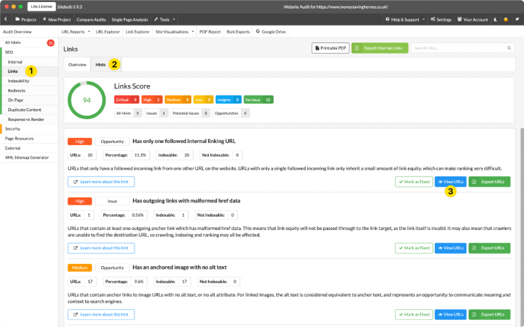
Task: Go to Link Explorer
Action: pyautogui.click(x=137, y=32)
